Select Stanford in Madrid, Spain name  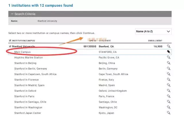[29, 85]
